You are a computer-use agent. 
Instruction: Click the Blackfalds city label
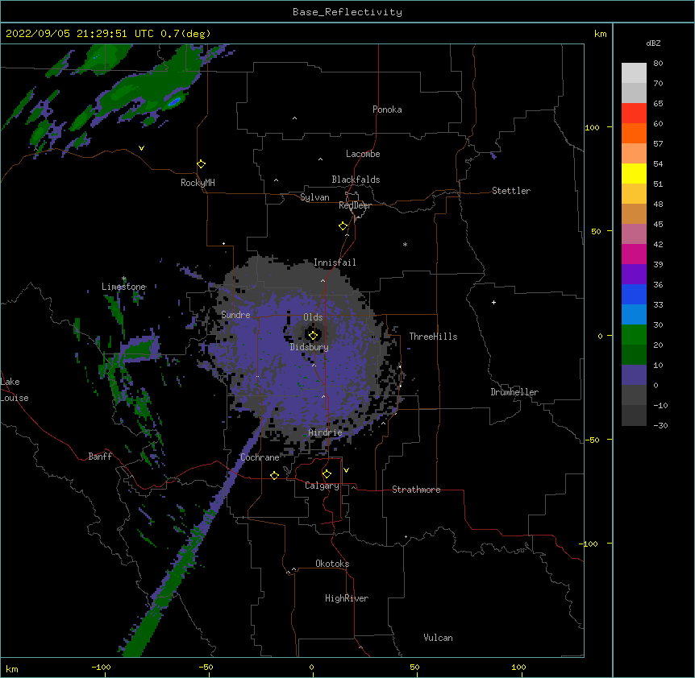pyautogui.click(x=356, y=180)
